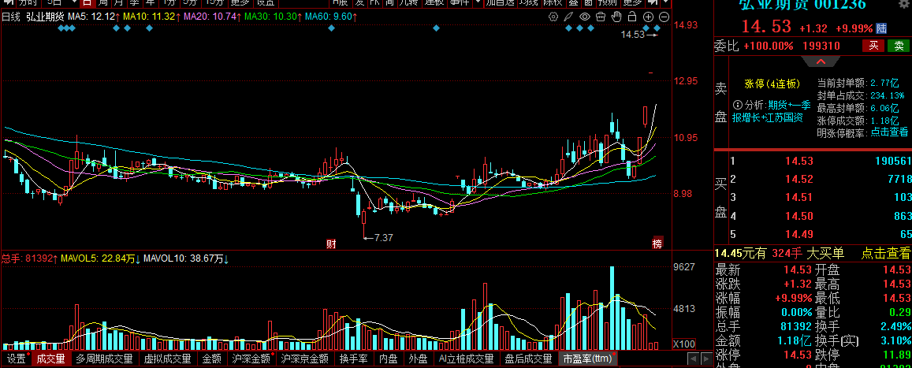Click the 榜 ranking marker on chart
912x368 pixels.
pyautogui.click(x=657, y=243)
